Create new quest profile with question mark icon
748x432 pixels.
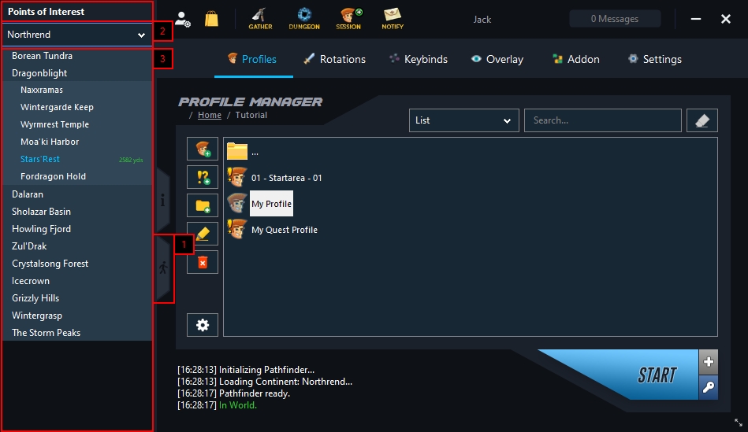pos(203,177)
